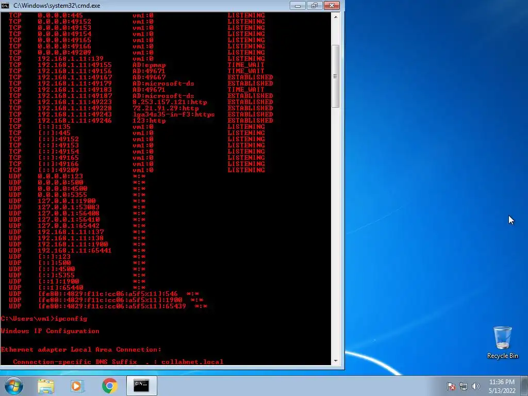Click the local address '0.0.0.0:445'
The height and width of the screenshot is (396, 528).
point(60,15)
